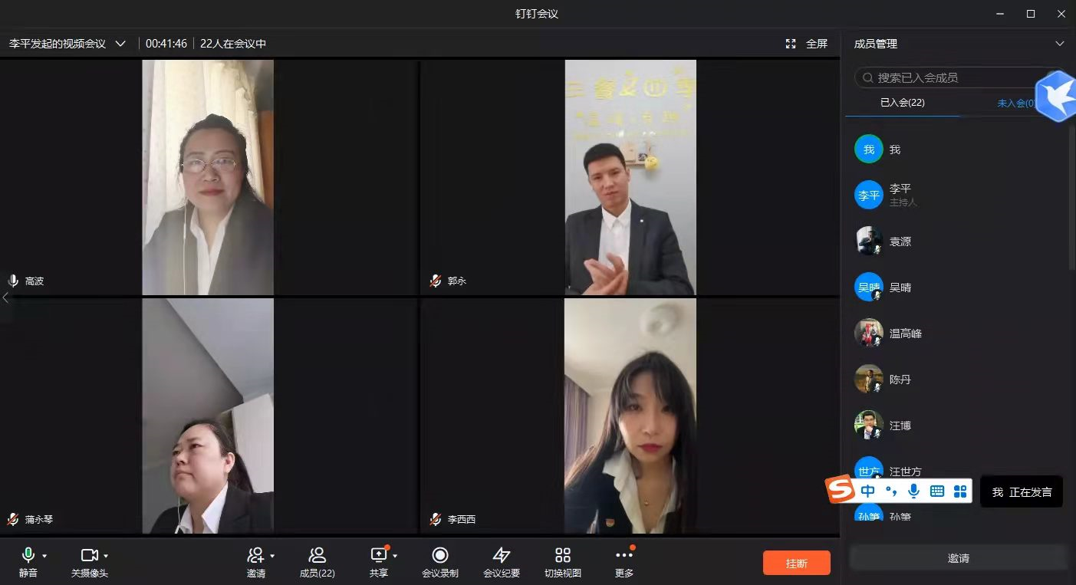Expand the arrow next to 静音
This screenshot has width=1076, height=585.
44,556
